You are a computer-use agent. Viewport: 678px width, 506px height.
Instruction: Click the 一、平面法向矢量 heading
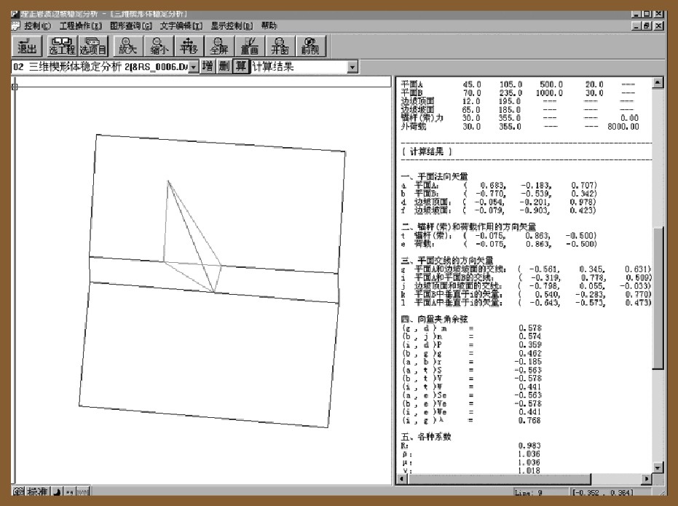click(x=435, y=176)
